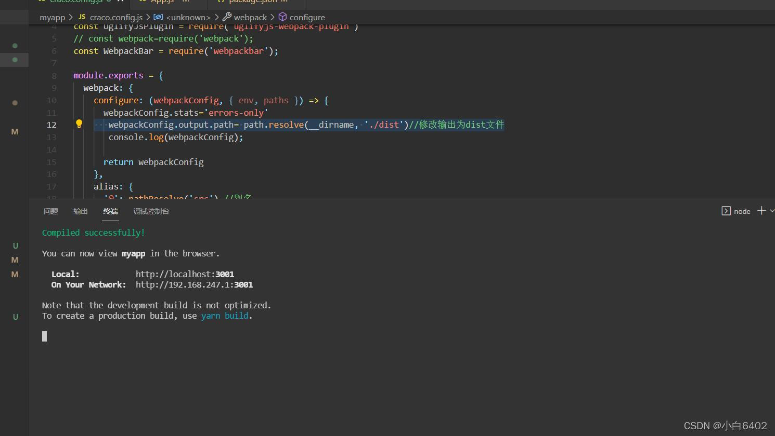Click the 'webpackbar' require string
This screenshot has width=775, height=436.
239,51
